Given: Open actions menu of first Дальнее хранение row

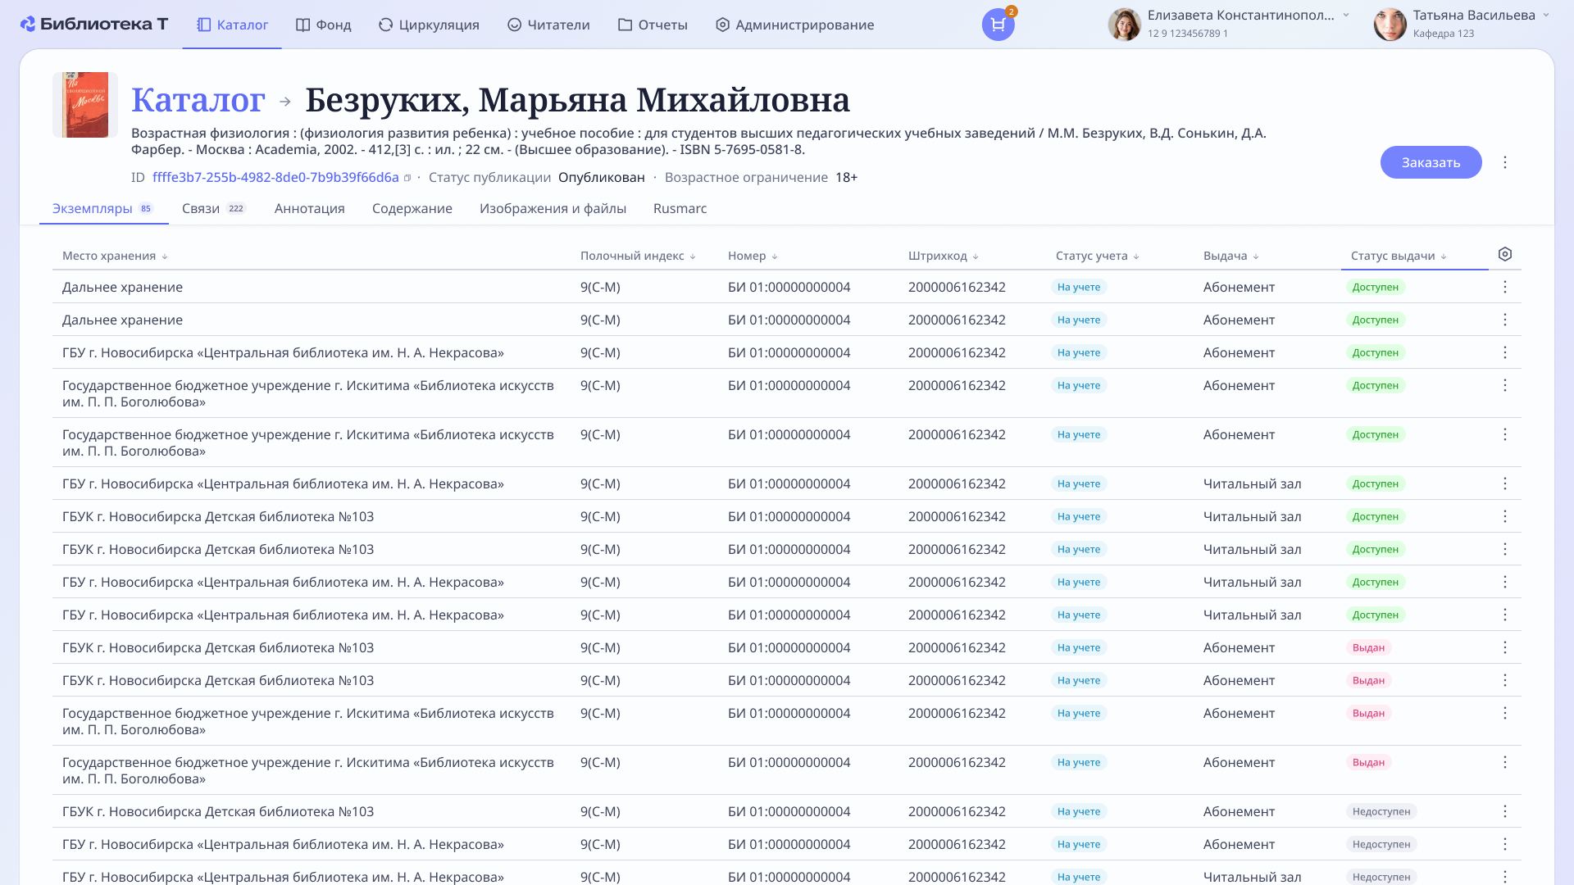Looking at the screenshot, I should pyautogui.click(x=1505, y=287).
